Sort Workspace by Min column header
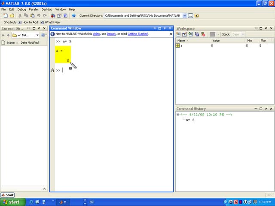Screen dimensions: 275x206 pyautogui.click(x=251, y=41)
